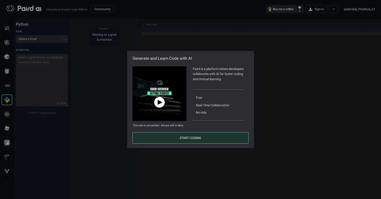Focus the Intention text area
This screenshot has height=199, width=381.
point(42,80)
